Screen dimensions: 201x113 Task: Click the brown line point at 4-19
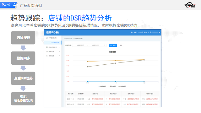click(87, 67)
